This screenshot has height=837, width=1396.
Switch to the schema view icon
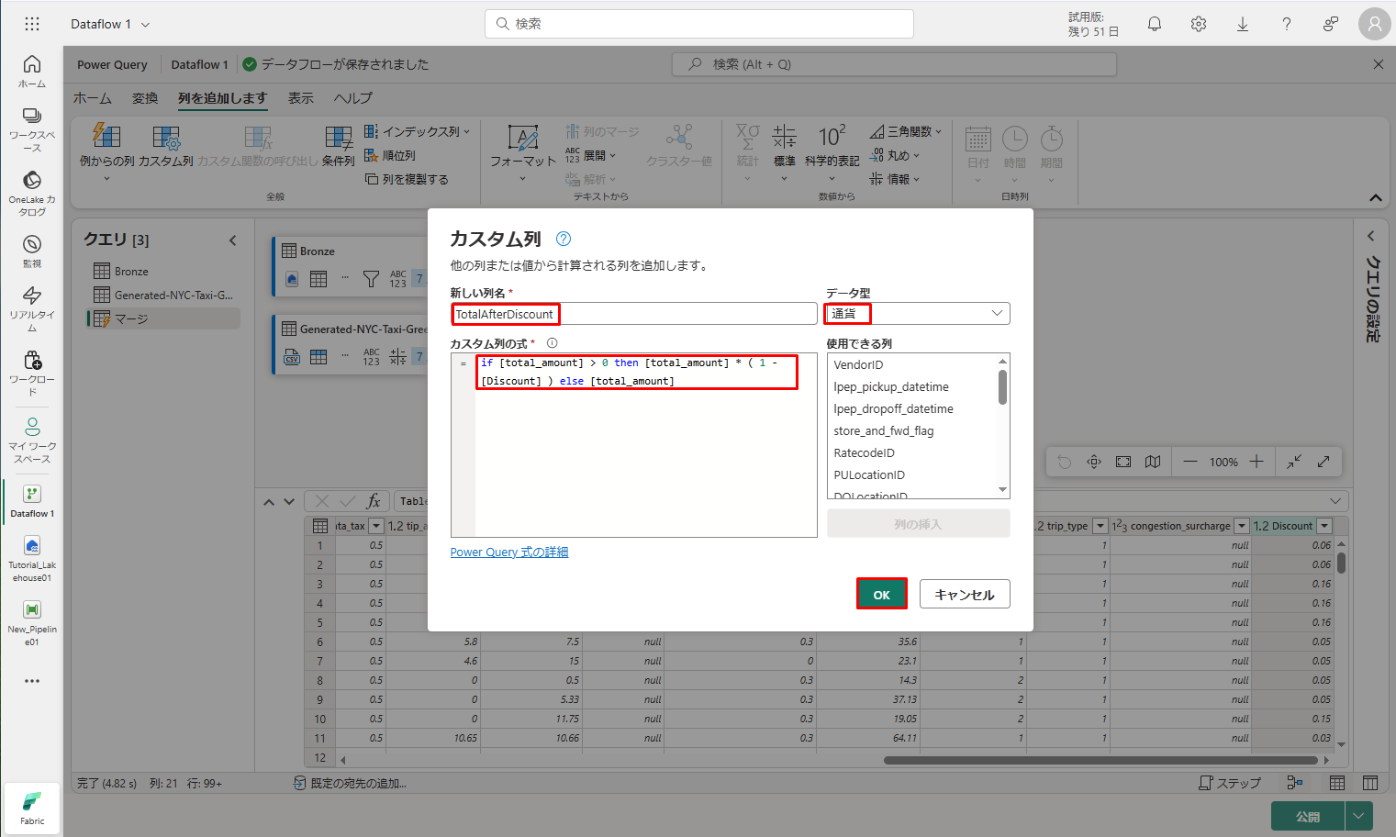pyautogui.click(x=1370, y=783)
